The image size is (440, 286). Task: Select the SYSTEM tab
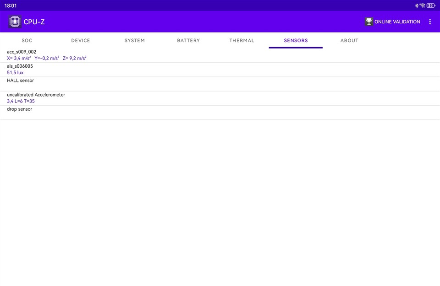click(135, 41)
